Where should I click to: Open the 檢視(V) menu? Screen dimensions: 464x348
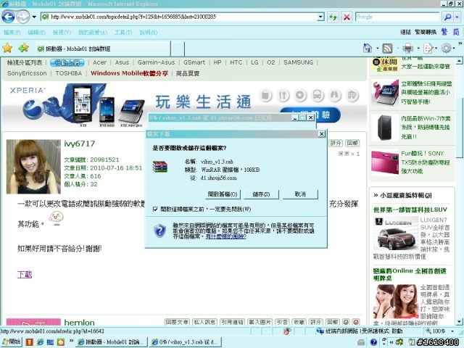[x=62, y=32]
